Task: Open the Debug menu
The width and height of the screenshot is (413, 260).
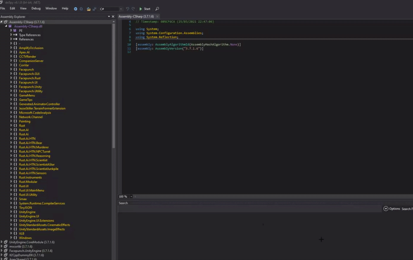Action: [x=36, y=8]
